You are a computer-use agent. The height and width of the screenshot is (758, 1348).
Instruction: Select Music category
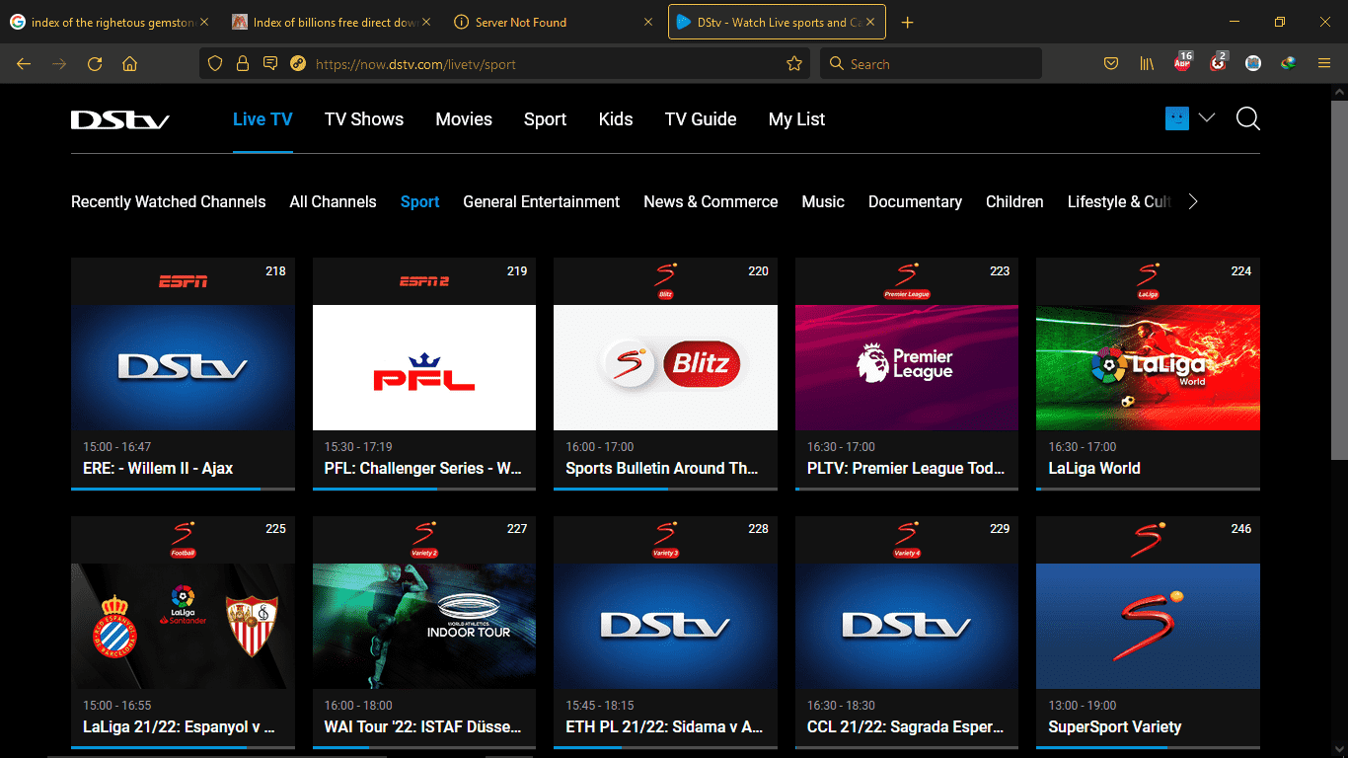[x=823, y=201]
